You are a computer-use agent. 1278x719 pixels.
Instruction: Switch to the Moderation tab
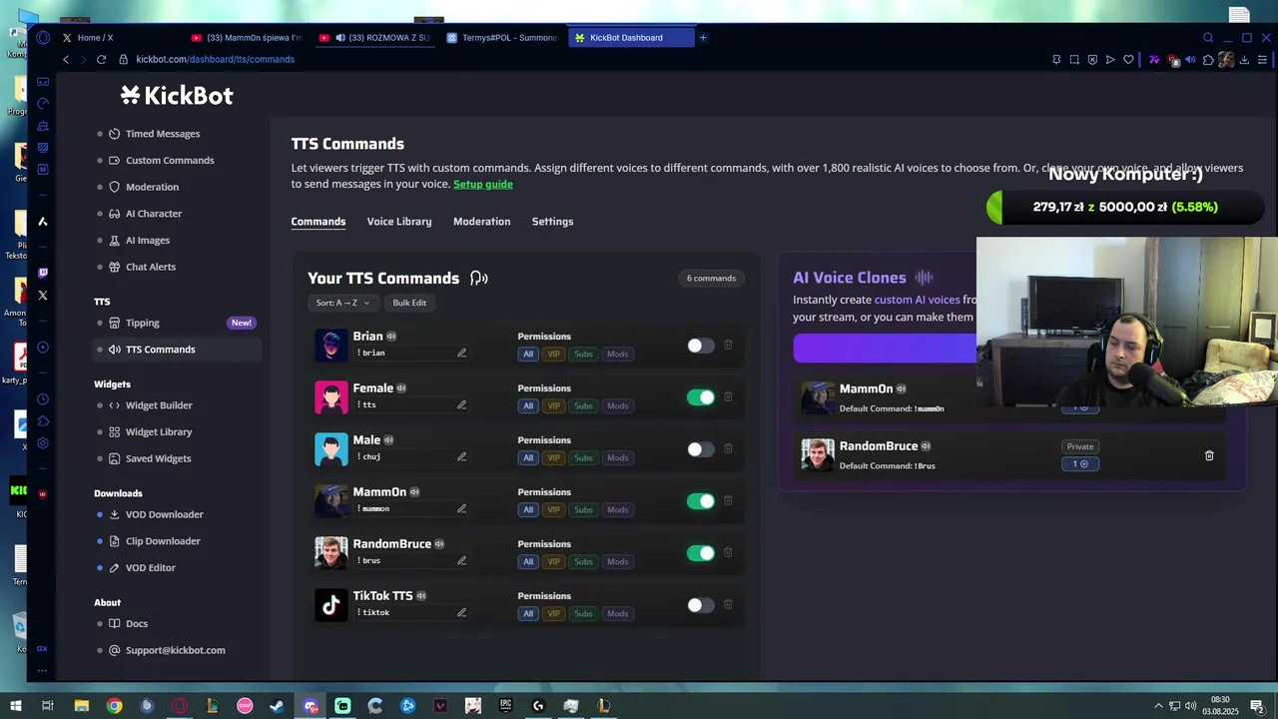(x=481, y=222)
